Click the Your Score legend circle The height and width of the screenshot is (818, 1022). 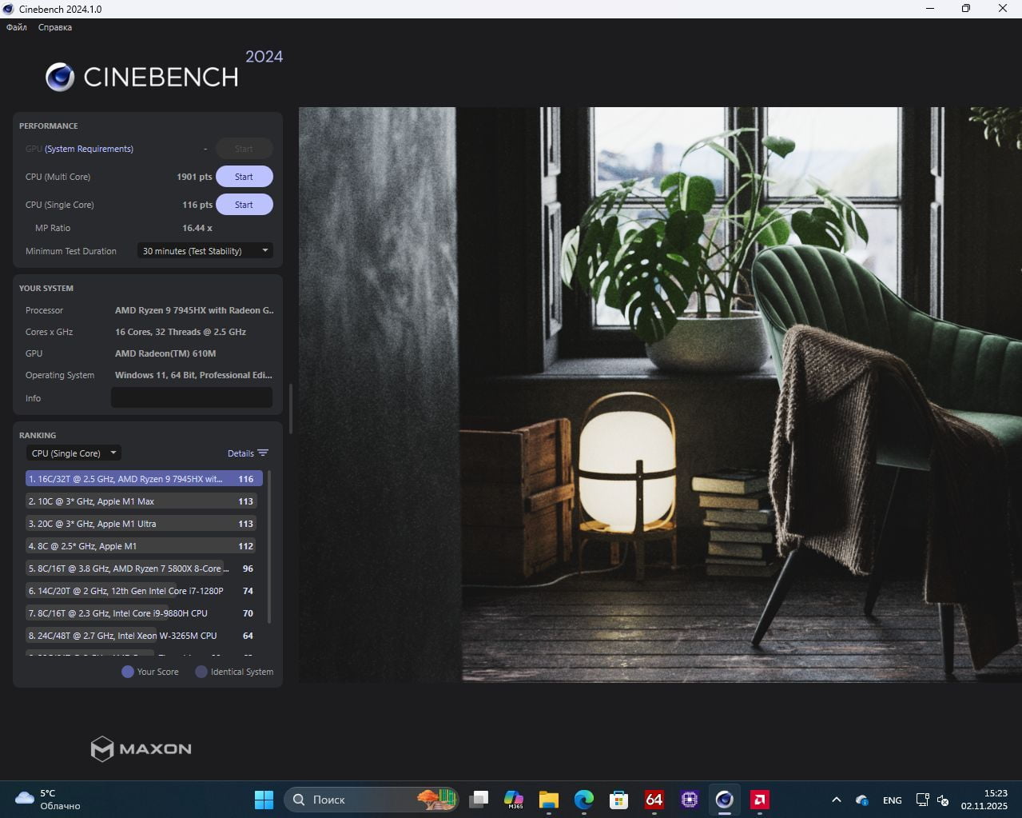click(x=127, y=672)
